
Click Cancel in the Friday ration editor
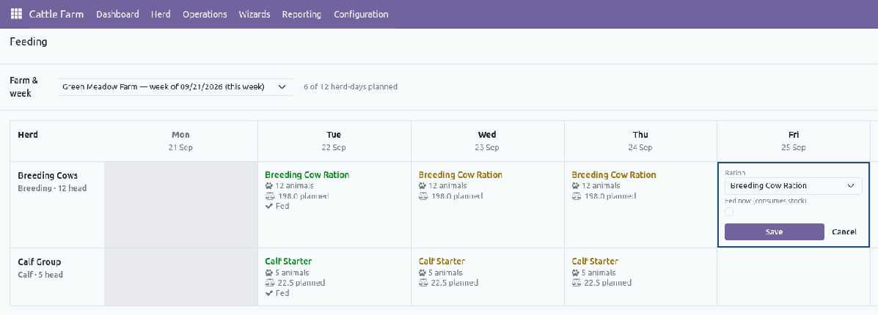844,231
